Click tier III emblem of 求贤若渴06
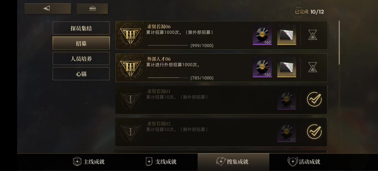The image size is (378, 171). (130, 35)
